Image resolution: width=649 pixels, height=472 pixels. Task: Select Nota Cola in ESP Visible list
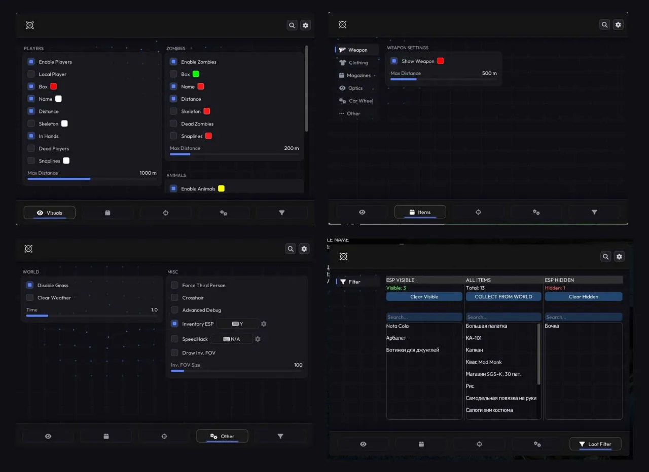point(398,326)
